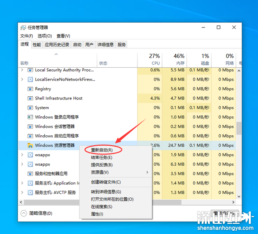Image resolution: width=258 pixels, height=234 pixels.
Task: Click the Registry process icon
Action: [30, 89]
